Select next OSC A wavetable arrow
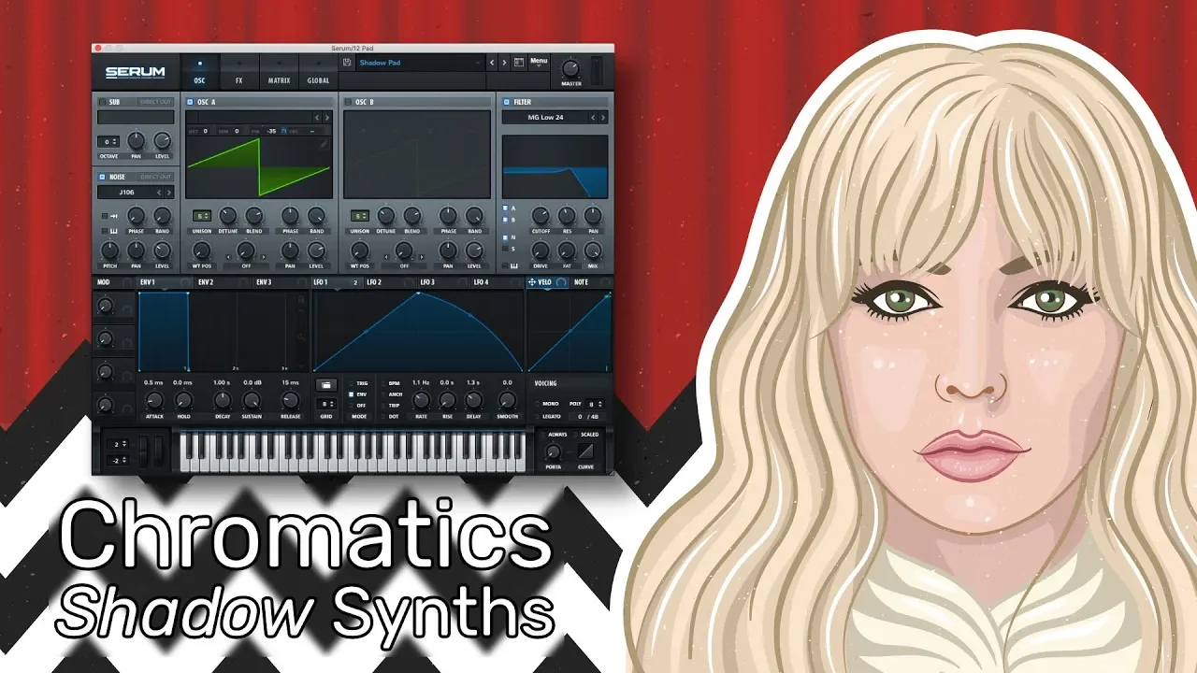This screenshot has width=1197, height=673. [327, 118]
